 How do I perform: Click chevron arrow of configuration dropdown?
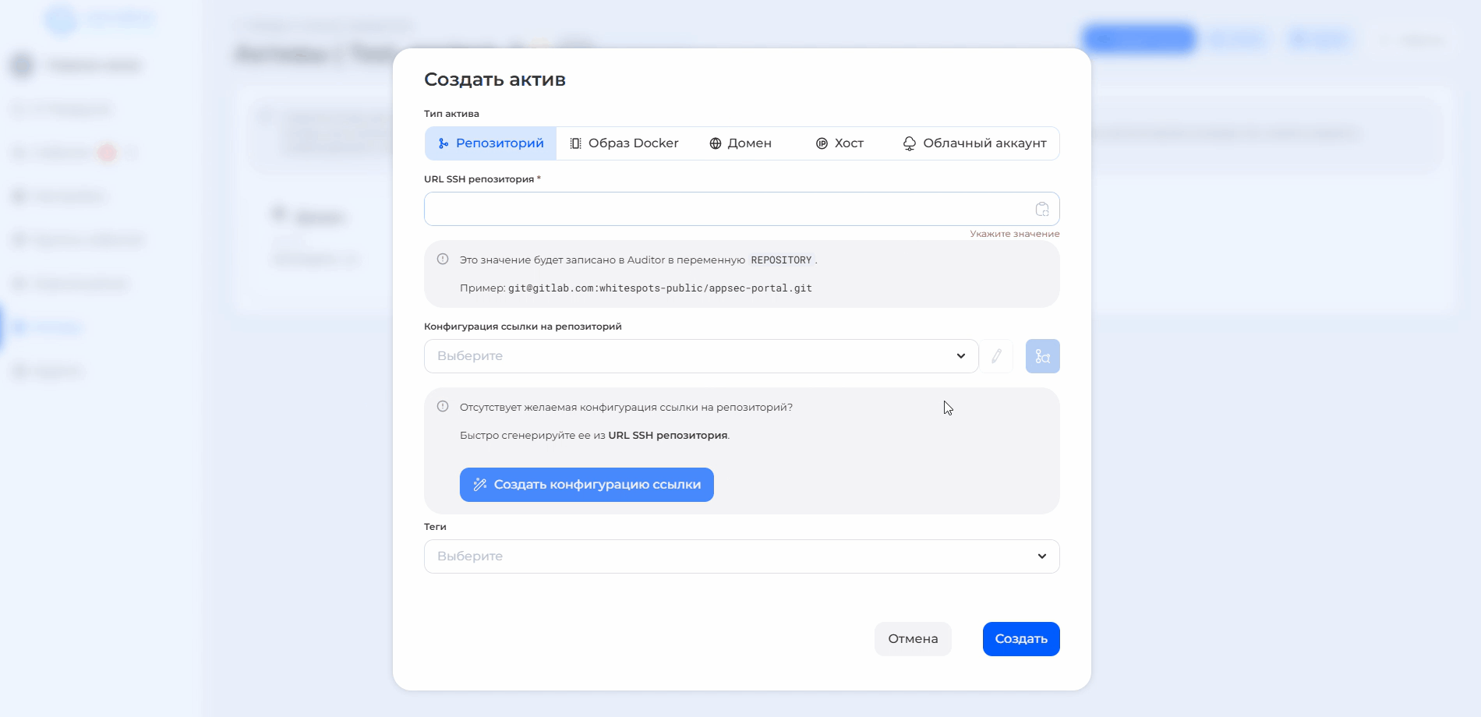click(960, 356)
